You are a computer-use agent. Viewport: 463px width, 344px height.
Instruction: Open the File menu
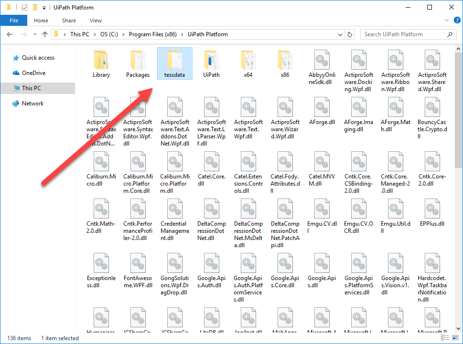(14, 21)
